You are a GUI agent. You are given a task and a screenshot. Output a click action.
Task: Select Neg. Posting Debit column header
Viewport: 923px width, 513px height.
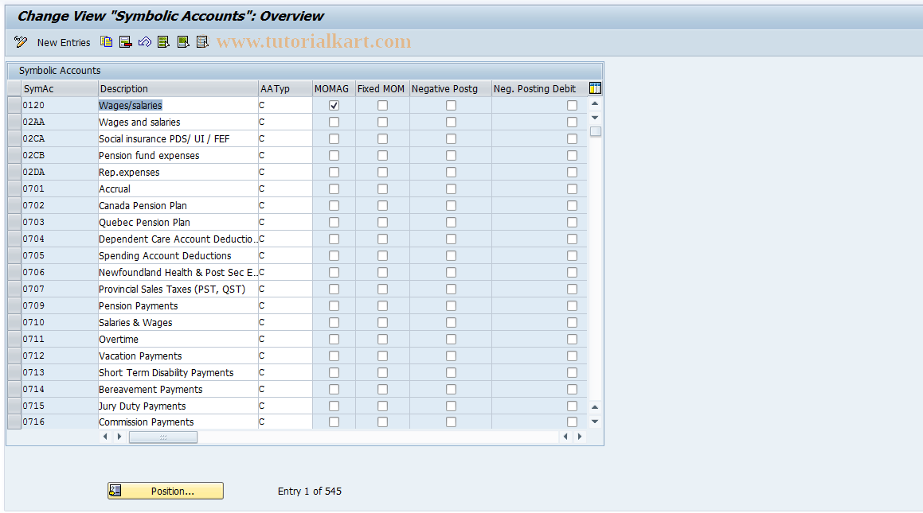tap(538, 89)
